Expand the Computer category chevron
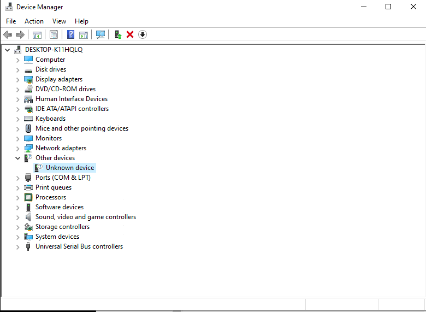 coord(17,60)
